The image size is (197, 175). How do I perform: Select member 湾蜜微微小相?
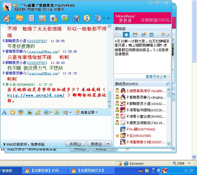click(141, 142)
